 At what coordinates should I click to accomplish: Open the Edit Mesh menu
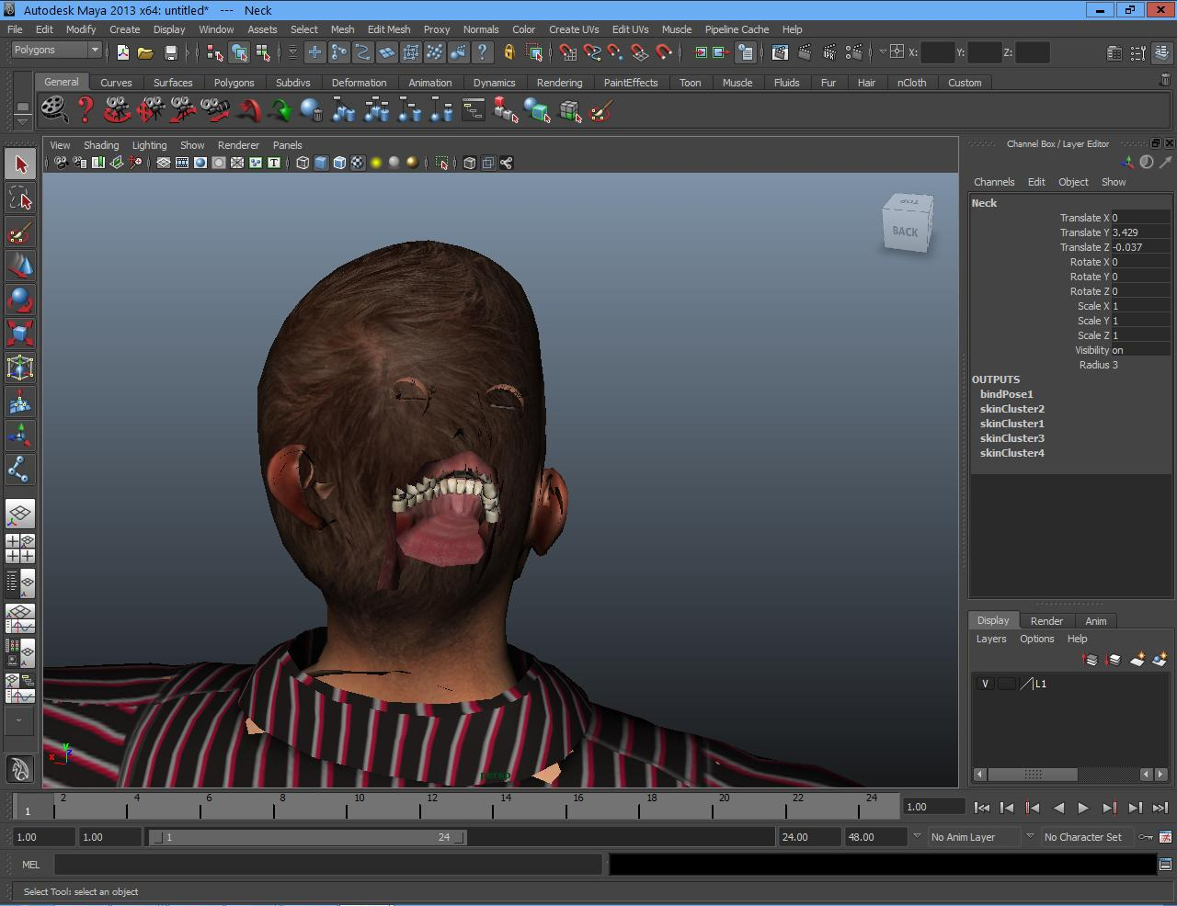tap(388, 29)
